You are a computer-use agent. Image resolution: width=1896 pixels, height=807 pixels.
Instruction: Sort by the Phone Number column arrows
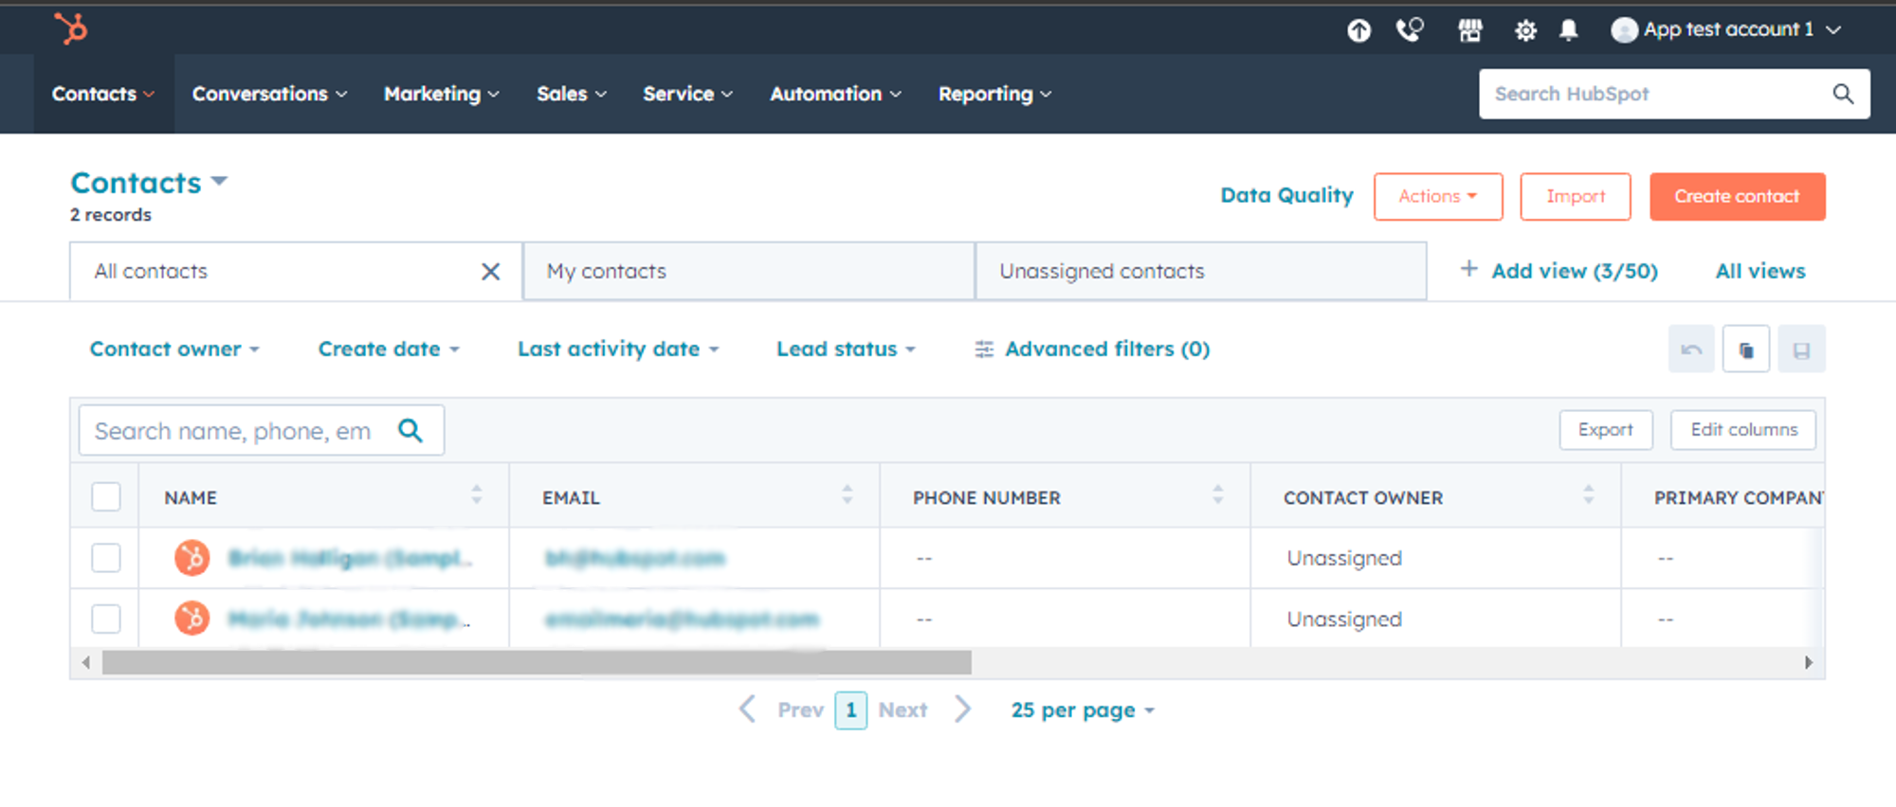click(x=1218, y=494)
